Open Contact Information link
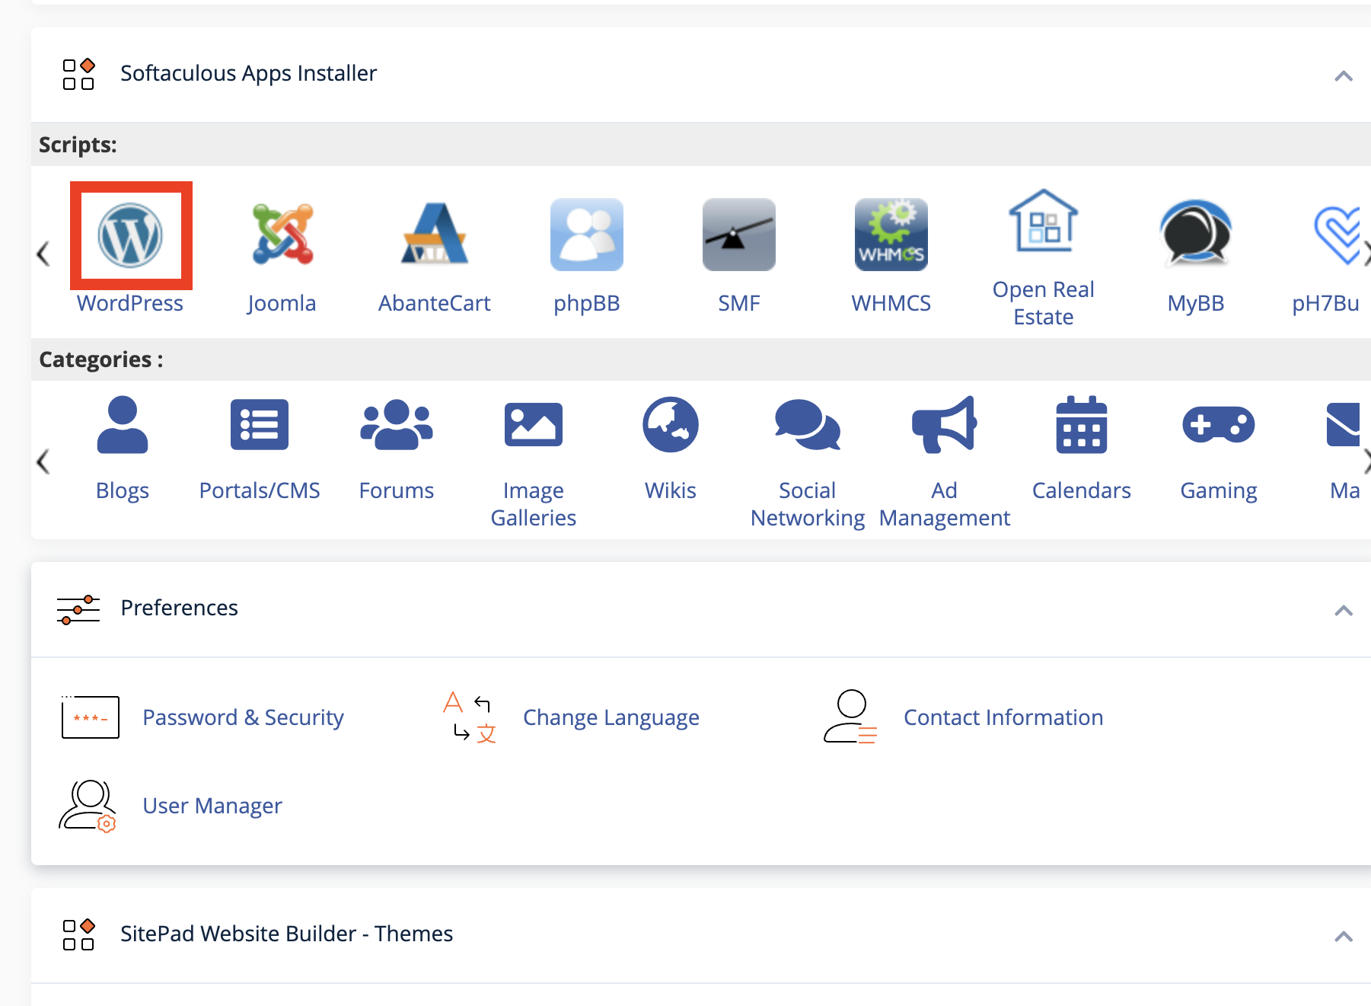The width and height of the screenshot is (1371, 1006). point(1003,717)
